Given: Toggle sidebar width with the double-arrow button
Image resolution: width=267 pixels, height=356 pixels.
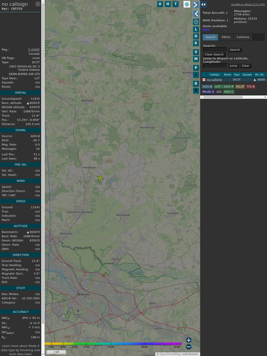Looking at the screenshot, I should click(x=203, y=4).
